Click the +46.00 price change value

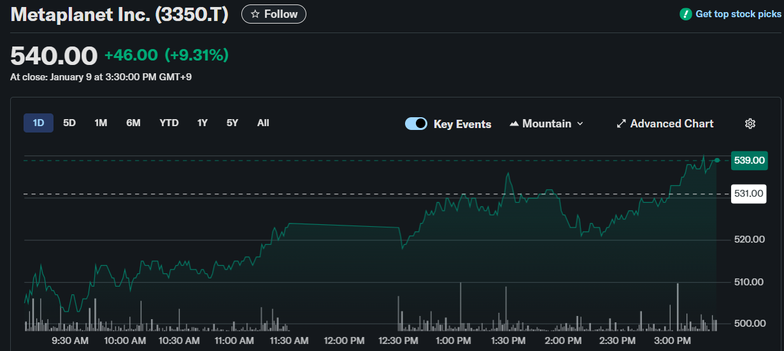131,55
